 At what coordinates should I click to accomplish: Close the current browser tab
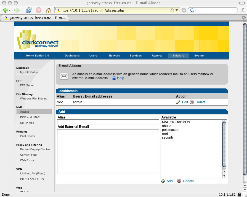pos(243,18)
